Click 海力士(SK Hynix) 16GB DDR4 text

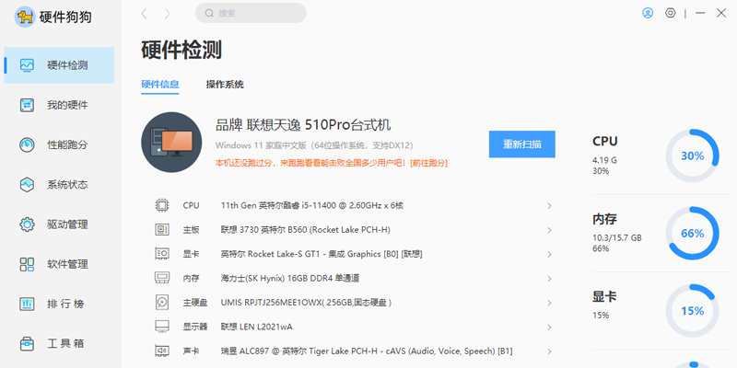(x=290, y=279)
